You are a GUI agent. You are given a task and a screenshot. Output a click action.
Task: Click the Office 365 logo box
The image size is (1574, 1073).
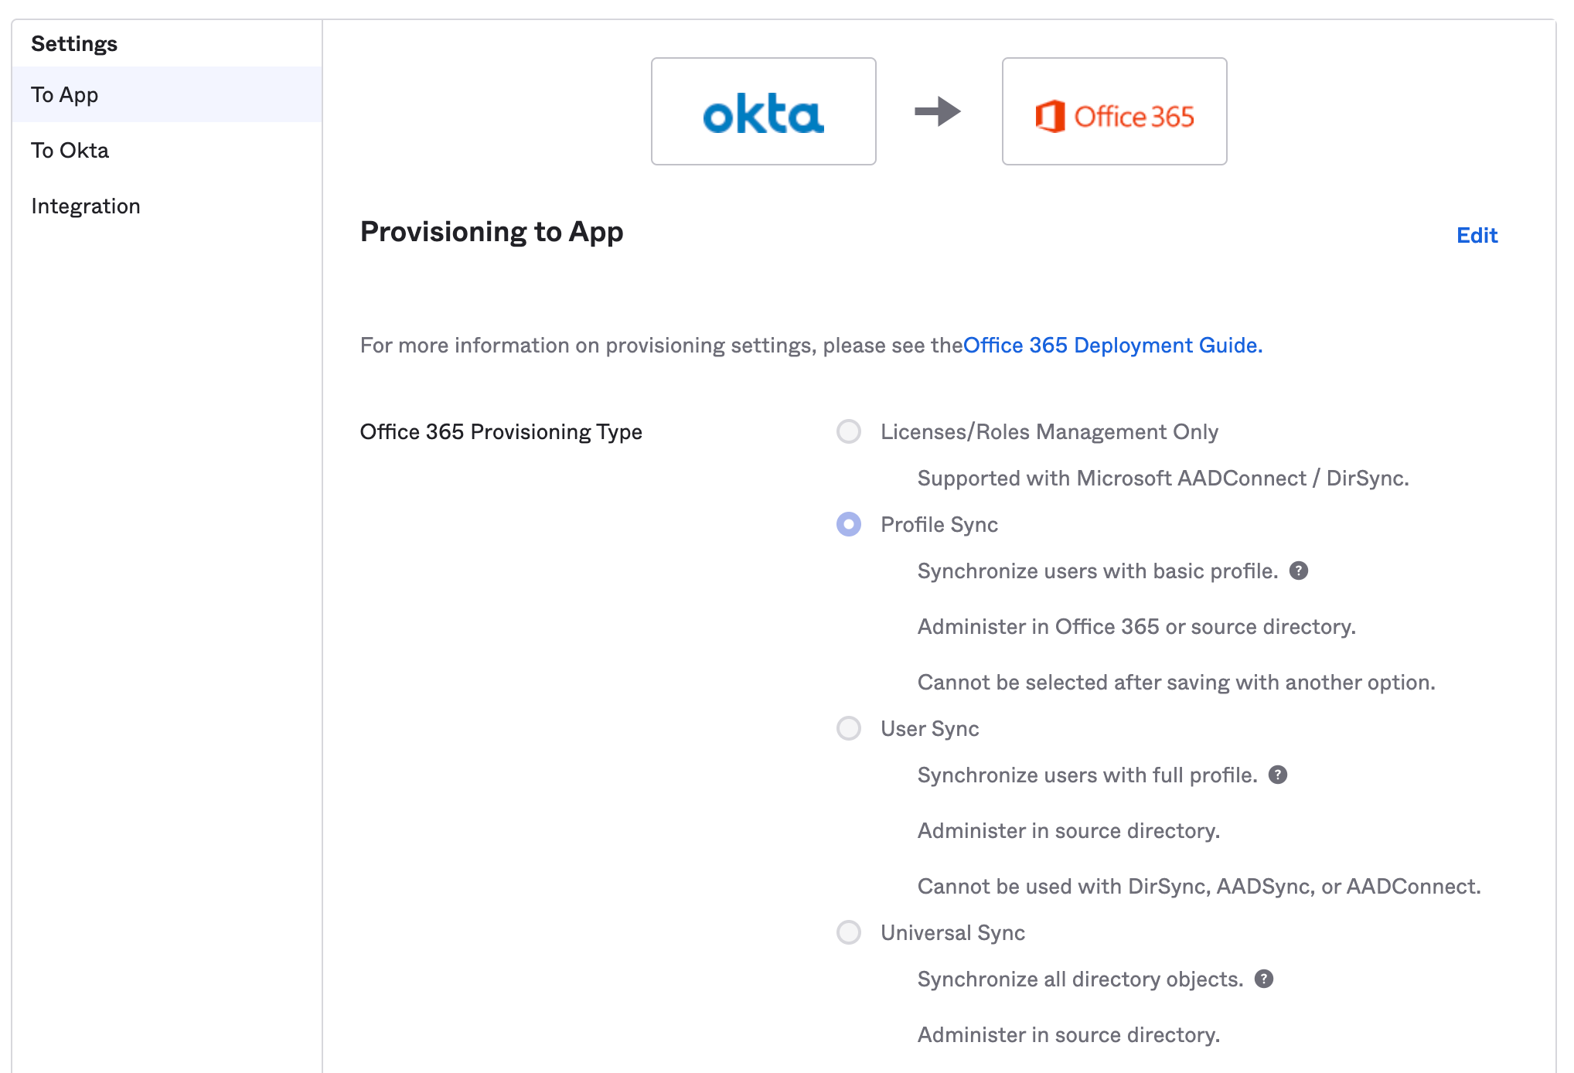click(1114, 111)
